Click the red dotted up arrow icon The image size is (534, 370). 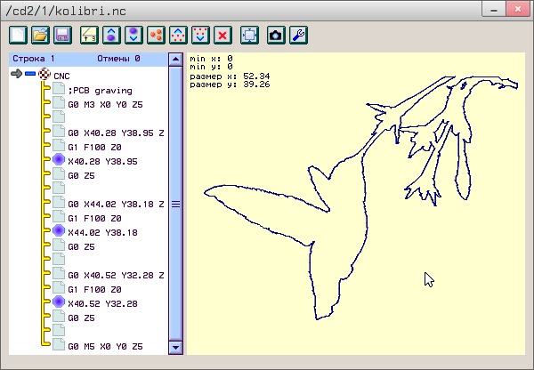178,36
